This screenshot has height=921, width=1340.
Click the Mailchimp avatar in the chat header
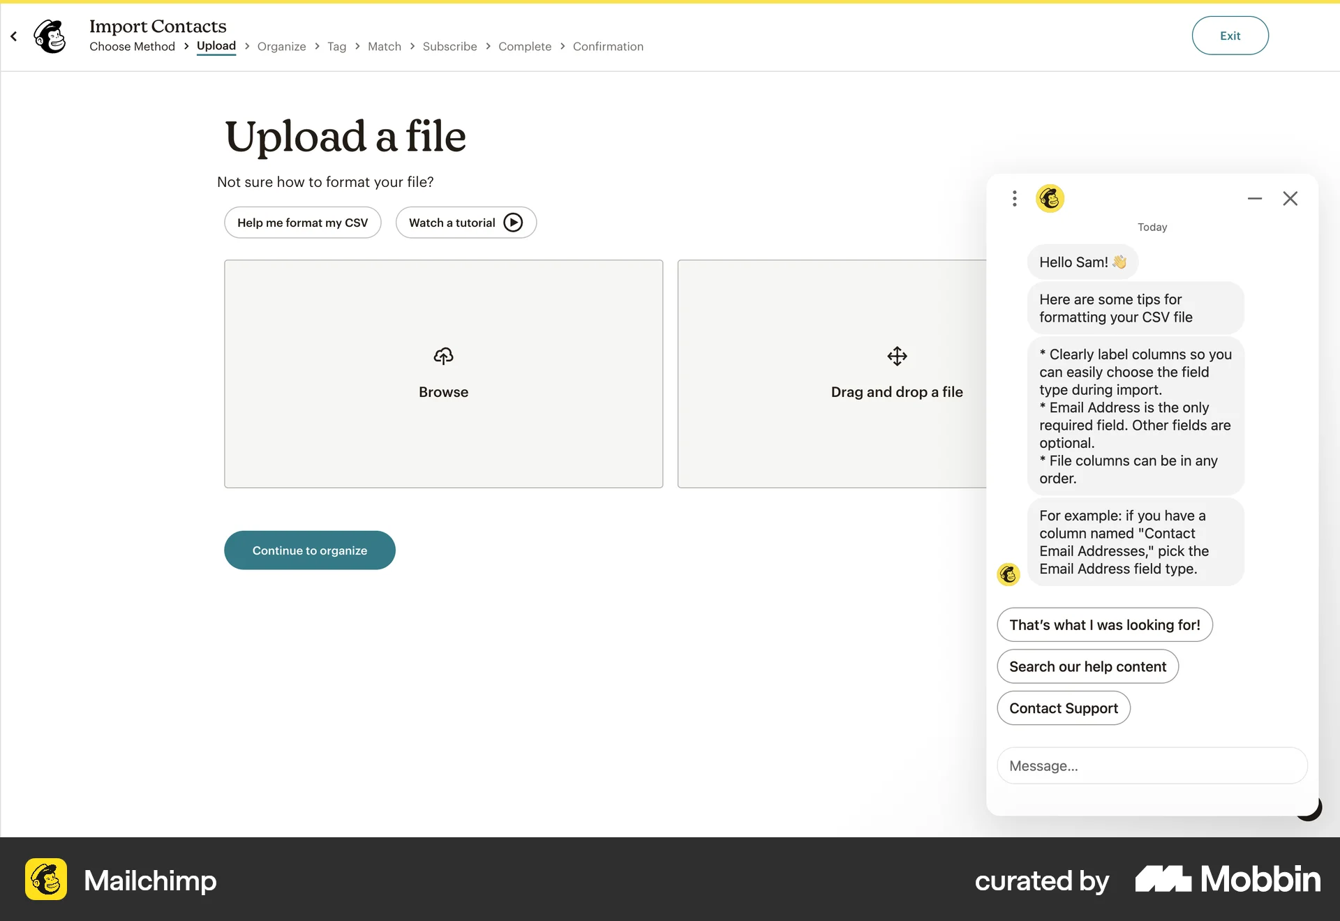pyautogui.click(x=1050, y=198)
